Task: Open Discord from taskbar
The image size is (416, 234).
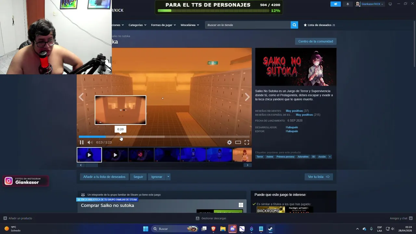Action: pyautogui.click(x=232, y=229)
